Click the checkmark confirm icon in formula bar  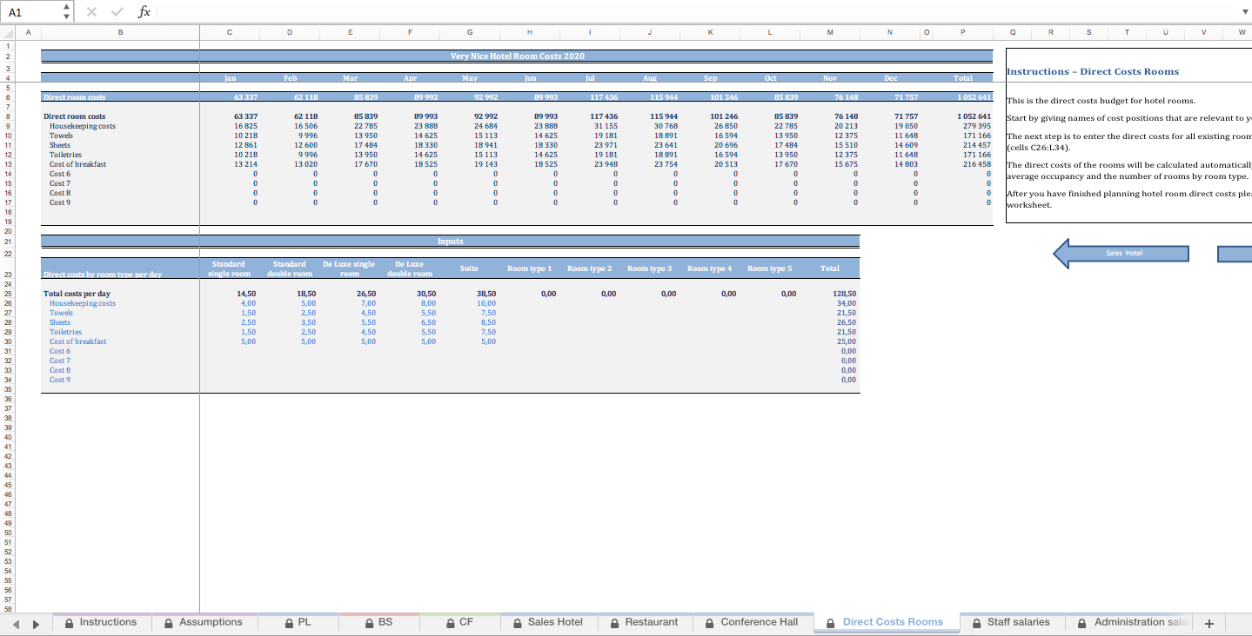(116, 11)
